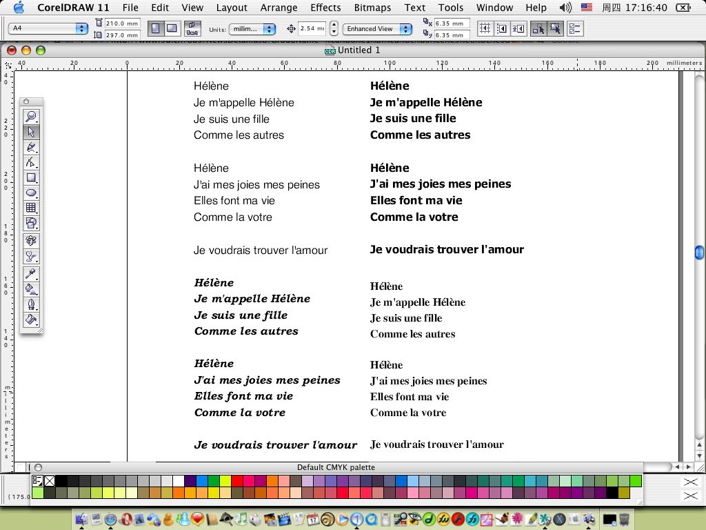Click the page width field 210.0 mm
Viewport: 706px width, 530px height.
[123, 23]
